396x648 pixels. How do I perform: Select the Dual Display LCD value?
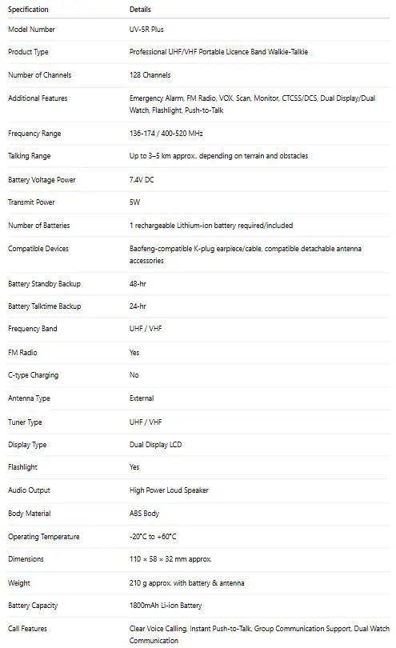(x=155, y=445)
